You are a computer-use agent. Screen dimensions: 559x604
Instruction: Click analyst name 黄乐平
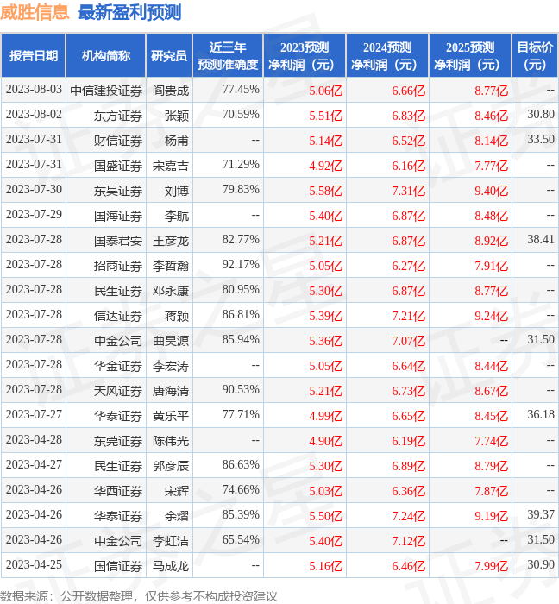171,417
